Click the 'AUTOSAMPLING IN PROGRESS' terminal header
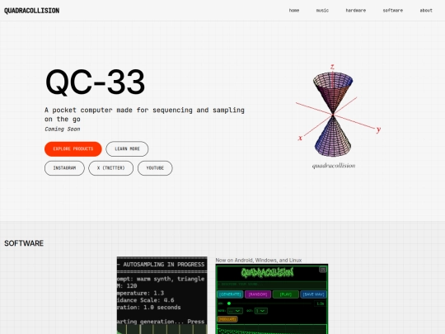This screenshot has height=334, width=445. [164, 265]
